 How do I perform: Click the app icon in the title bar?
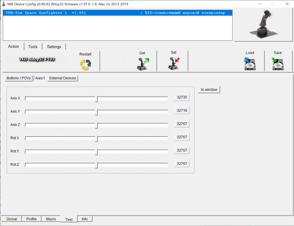pyautogui.click(x=4, y=4)
